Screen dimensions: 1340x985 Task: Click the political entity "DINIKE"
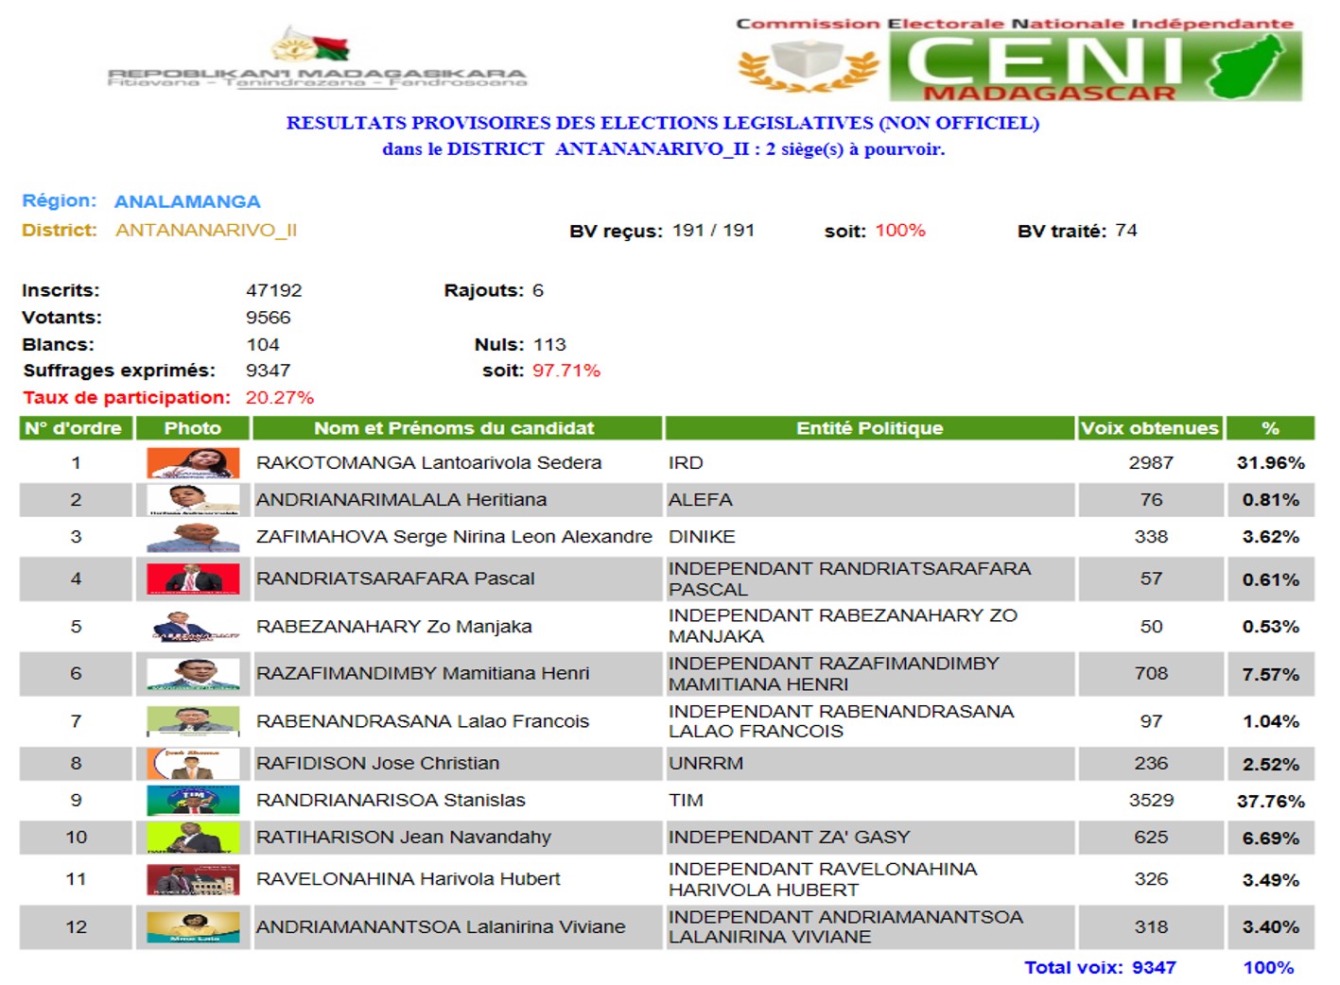[x=702, y=537]
